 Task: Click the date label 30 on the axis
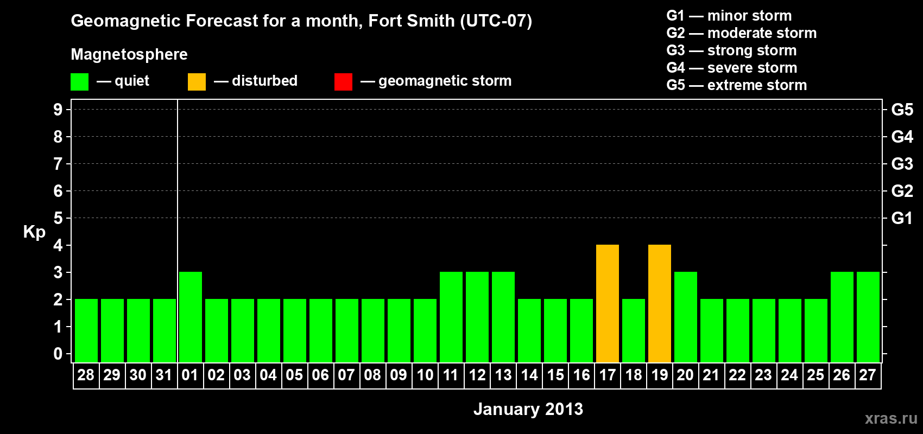[138, 375]
